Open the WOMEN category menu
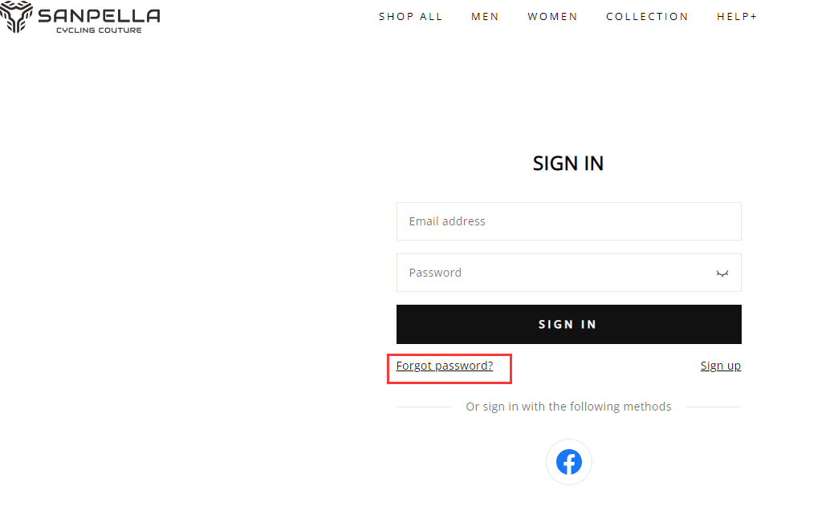Image resolution: width=838 pixels, height=506 pixels. [552, 16]
